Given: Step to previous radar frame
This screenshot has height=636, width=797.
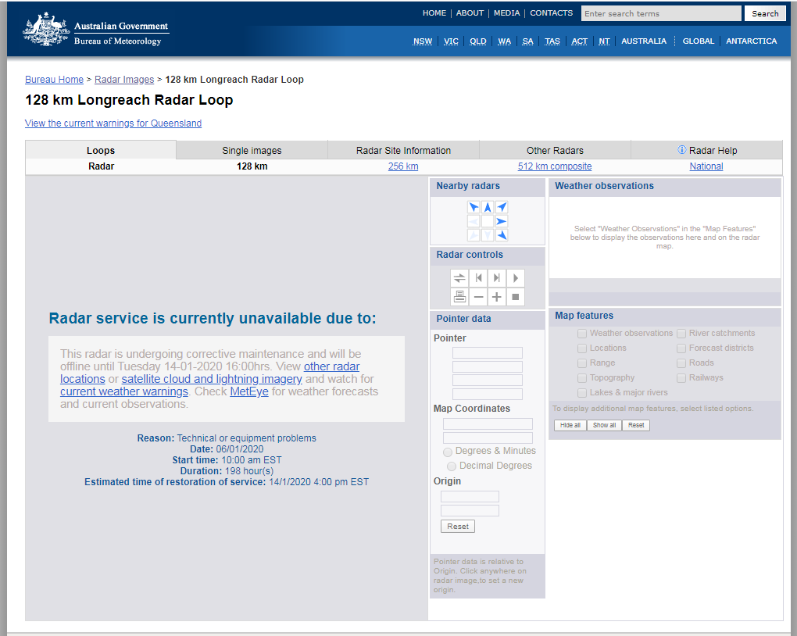Looking at the screenshot, I should [478, 278].
